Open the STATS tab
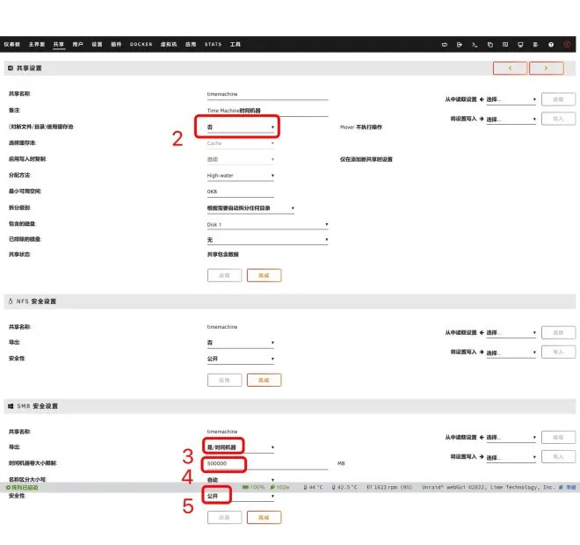Image resolution: width=580 pixels, height=545 pixels. pyautogui.click(x=213, y=45)
